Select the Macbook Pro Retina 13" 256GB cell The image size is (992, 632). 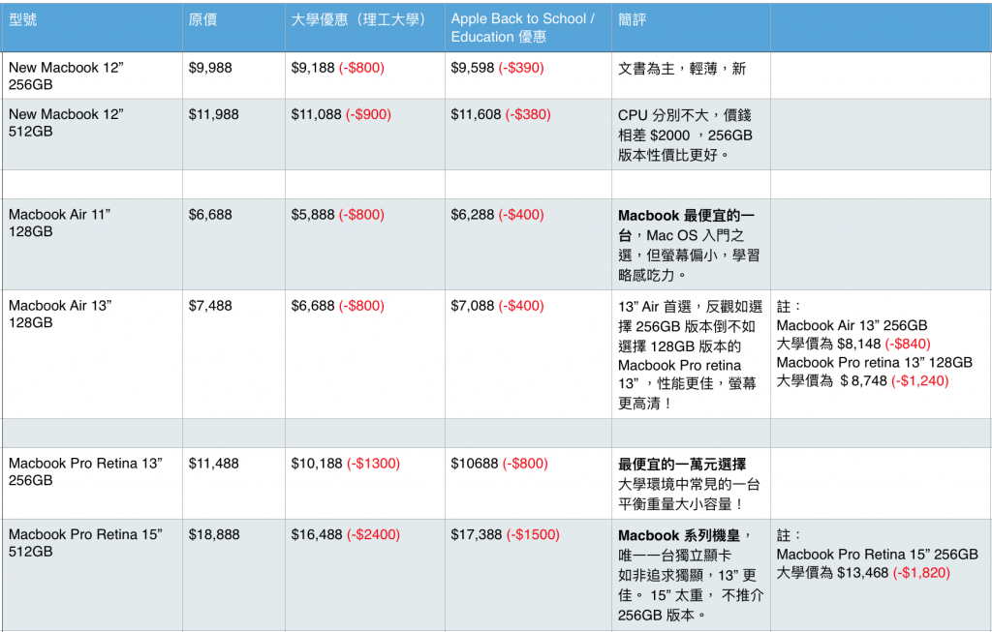tap(85, 472)
